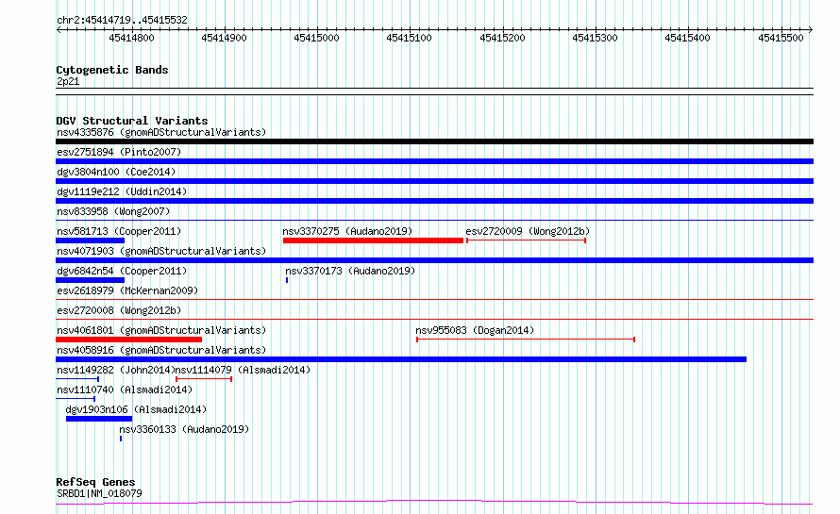Click nsv3360133 (Audano2019) label
Image resolution: width=840 pixels, height=514 pixels.
[x=184, y=429]
